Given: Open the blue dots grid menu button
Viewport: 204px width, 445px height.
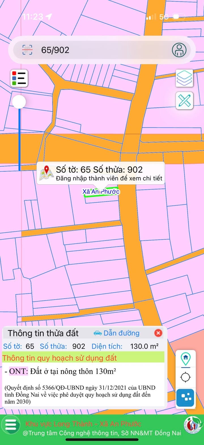Looking at the screenshot, I should click(186, 398).
